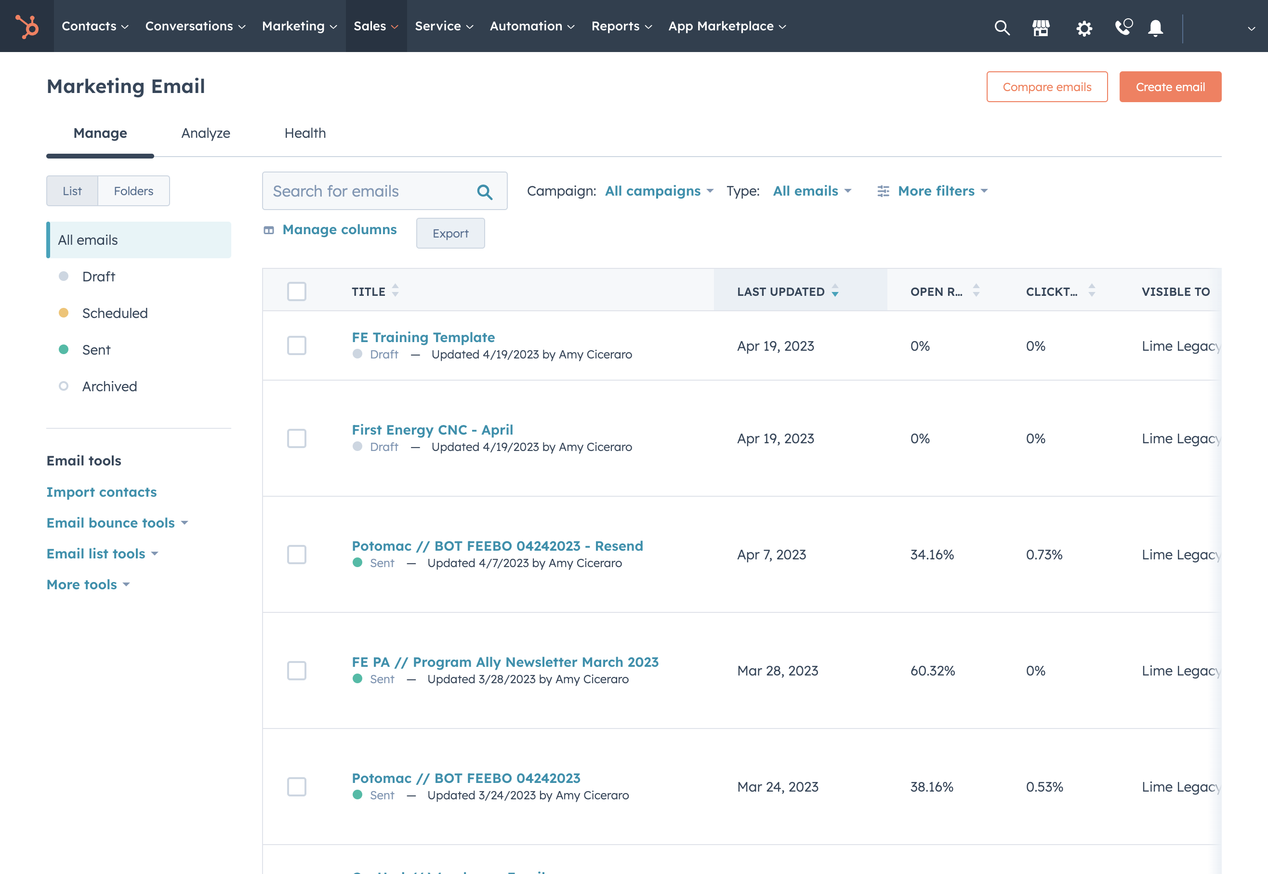Select the Potomac BOT FEEBO Resend row checkbox
The height and width of the screenshot is (874, 1268).
tap(297, 554)
